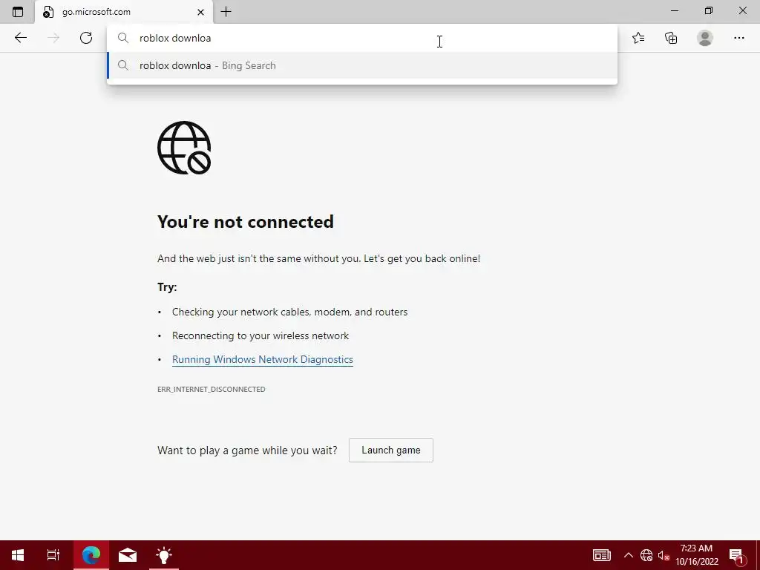Click the forward navigation arrow

53,38
